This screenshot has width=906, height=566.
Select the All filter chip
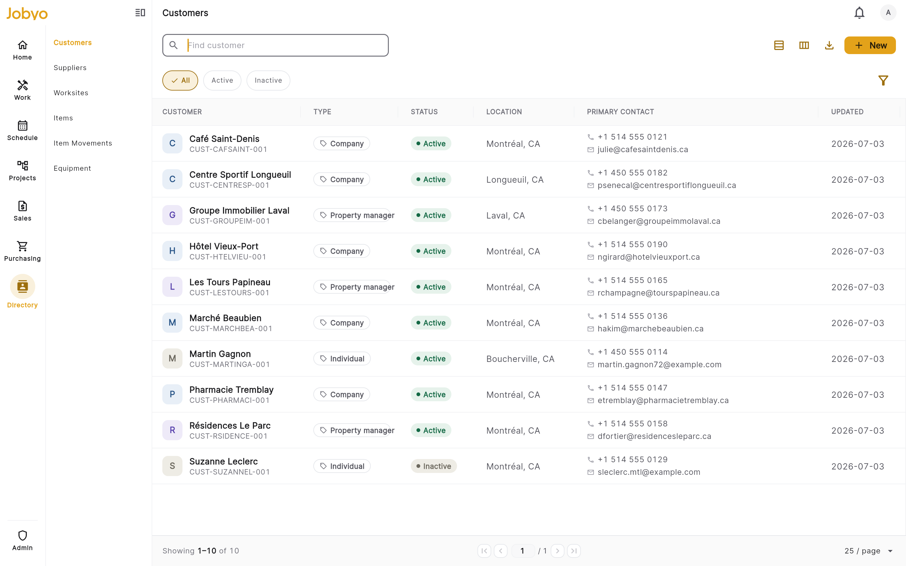(180, 80)
